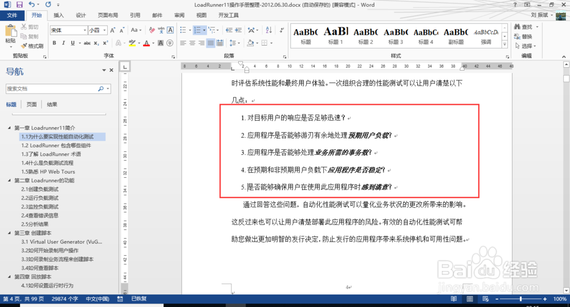Switch to the Insert (插入) tab

tap(59, 15)
